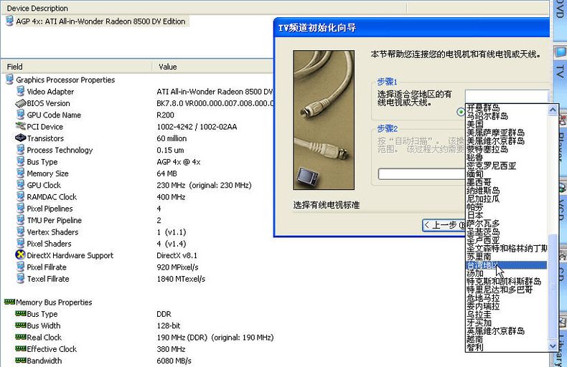Click the GPU Clock icon
This screenshot has width=567, height=367.
pos(21,185)
